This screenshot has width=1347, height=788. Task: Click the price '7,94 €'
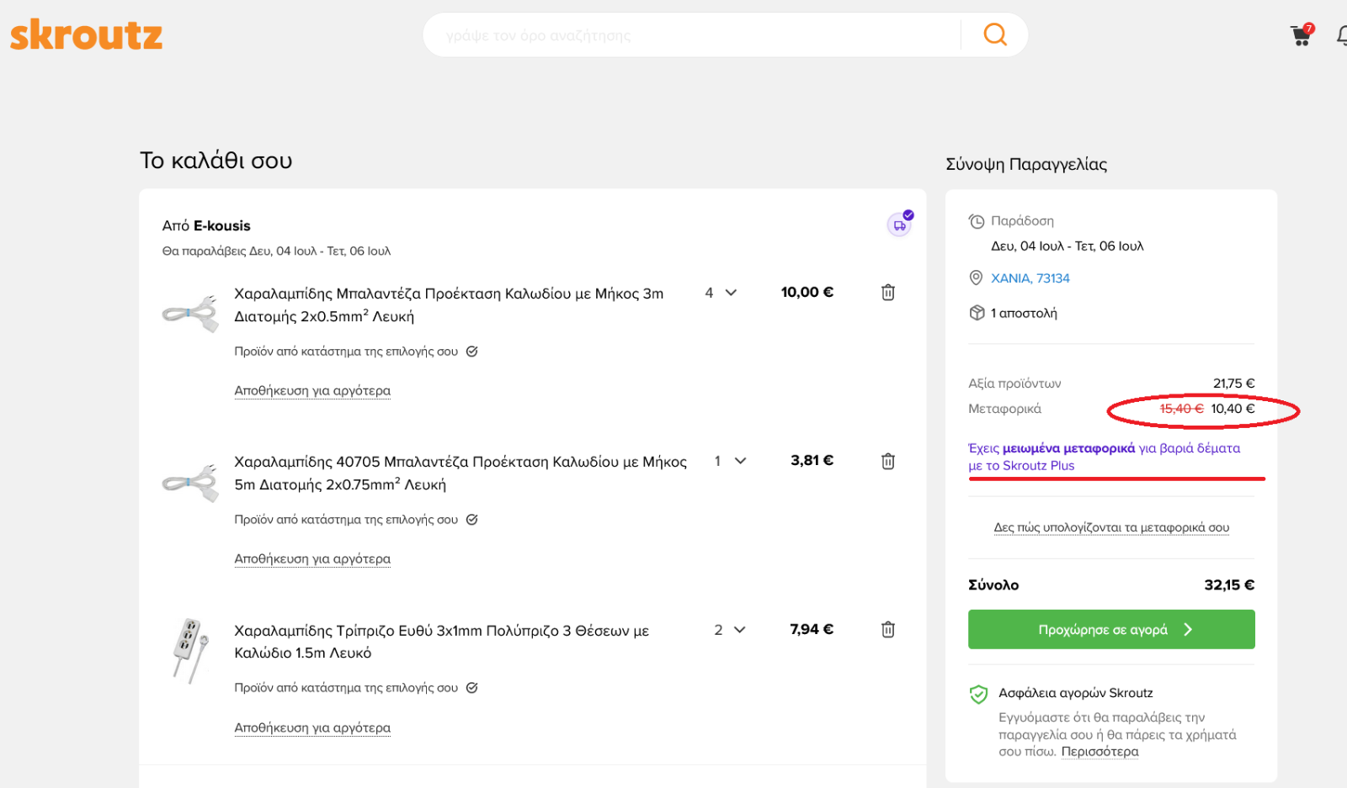tap(812, 629)
